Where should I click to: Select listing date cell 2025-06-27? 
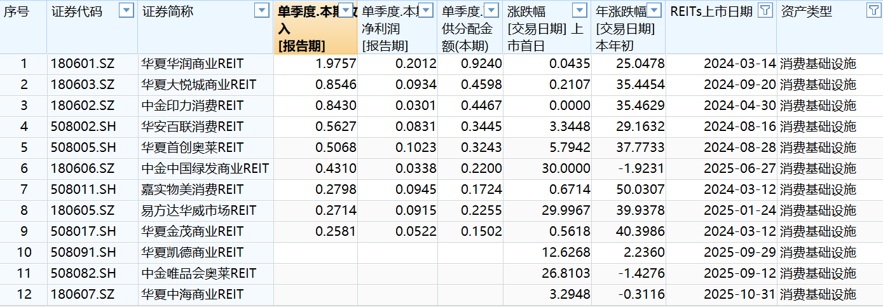721,168
